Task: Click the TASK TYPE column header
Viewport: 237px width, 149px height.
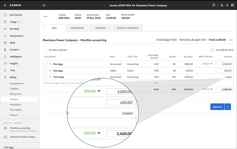Action: pyautogui.click(x=132, y=57)
